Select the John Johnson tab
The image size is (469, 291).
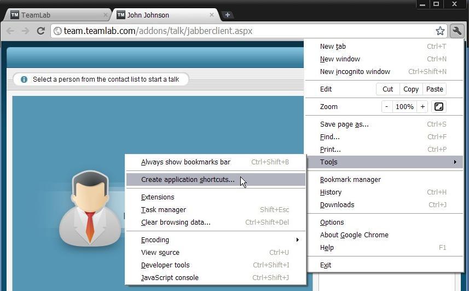[165, 15]
